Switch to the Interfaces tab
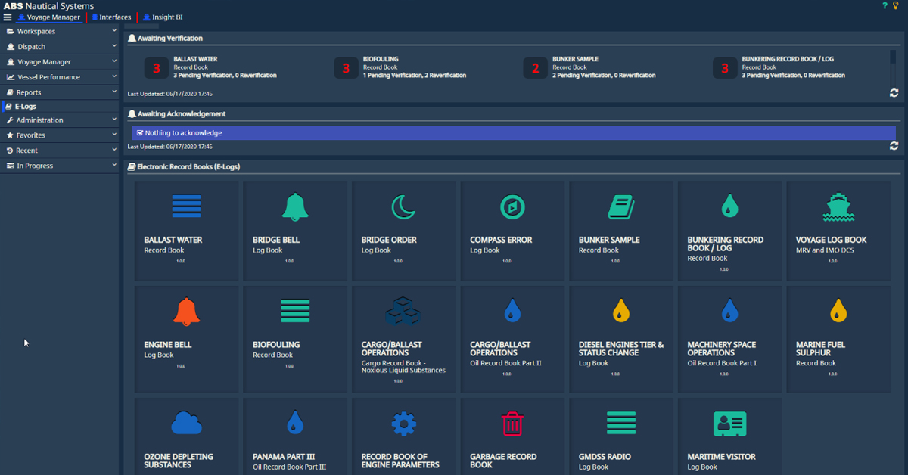 click(x=110, y=17)
